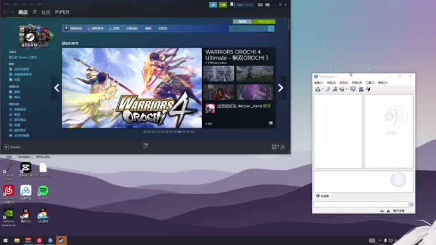Click the VR mode icon in Steam title bar

point(260,5)
